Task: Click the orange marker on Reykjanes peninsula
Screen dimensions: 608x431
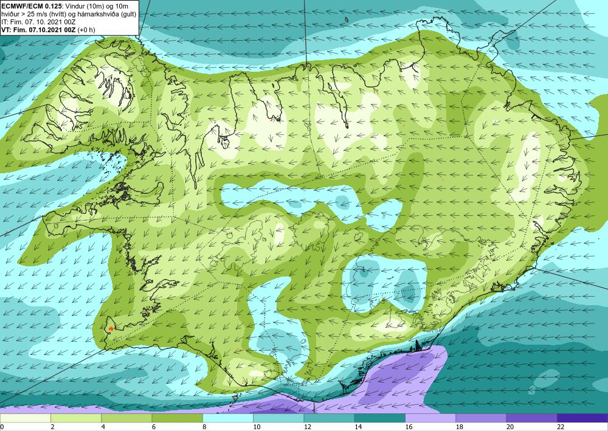Action: 111,328
